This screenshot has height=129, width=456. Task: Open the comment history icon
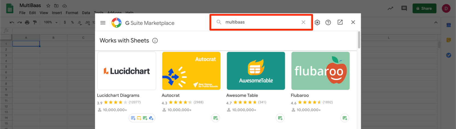tap(404, 8)
